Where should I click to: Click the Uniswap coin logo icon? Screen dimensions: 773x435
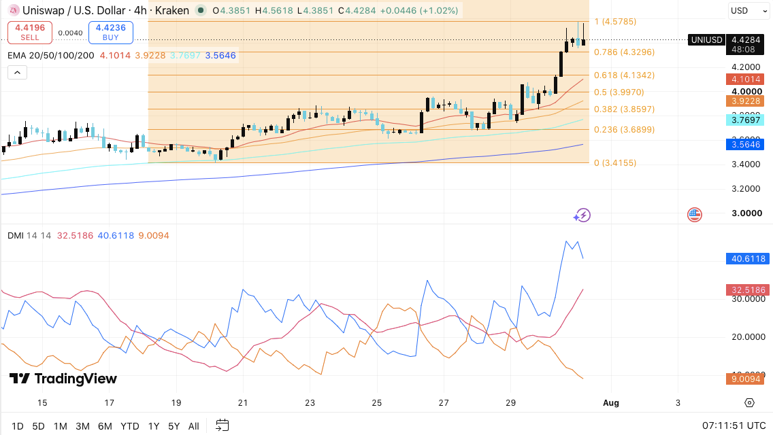pos(14,10)
